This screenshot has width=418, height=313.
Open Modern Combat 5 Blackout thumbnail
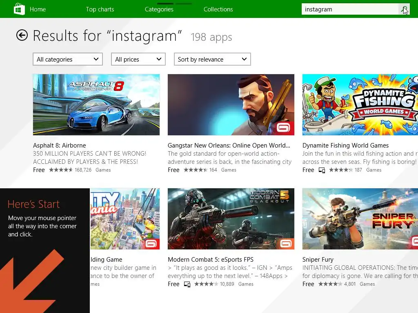(231, 219)
